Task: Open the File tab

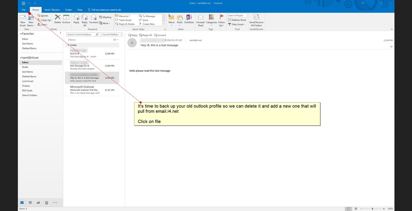Action: click(23, 10)
